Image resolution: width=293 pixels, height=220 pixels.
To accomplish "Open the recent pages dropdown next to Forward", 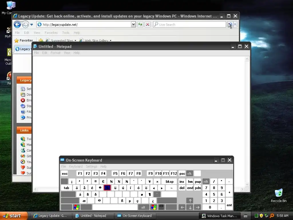I will 31,25.
